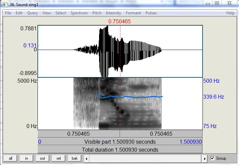
Task: Click the 0.7881 amplitude maximum label
Action: coord(28,28)
